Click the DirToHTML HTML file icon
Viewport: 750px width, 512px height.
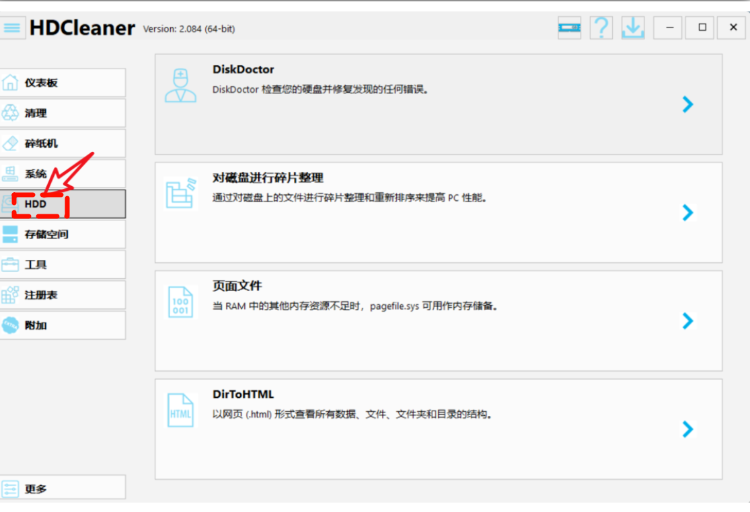click(x=180, y=411)
